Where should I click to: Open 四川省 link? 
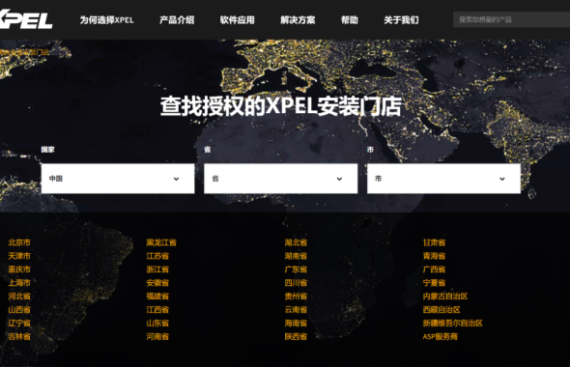pyautogui.click(x=296, y=283)
